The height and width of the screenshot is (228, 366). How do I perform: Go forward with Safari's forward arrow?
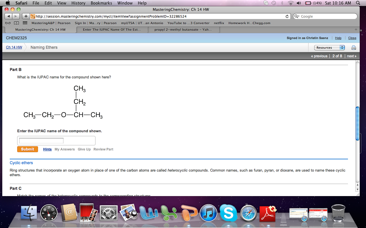click(16, 17)
